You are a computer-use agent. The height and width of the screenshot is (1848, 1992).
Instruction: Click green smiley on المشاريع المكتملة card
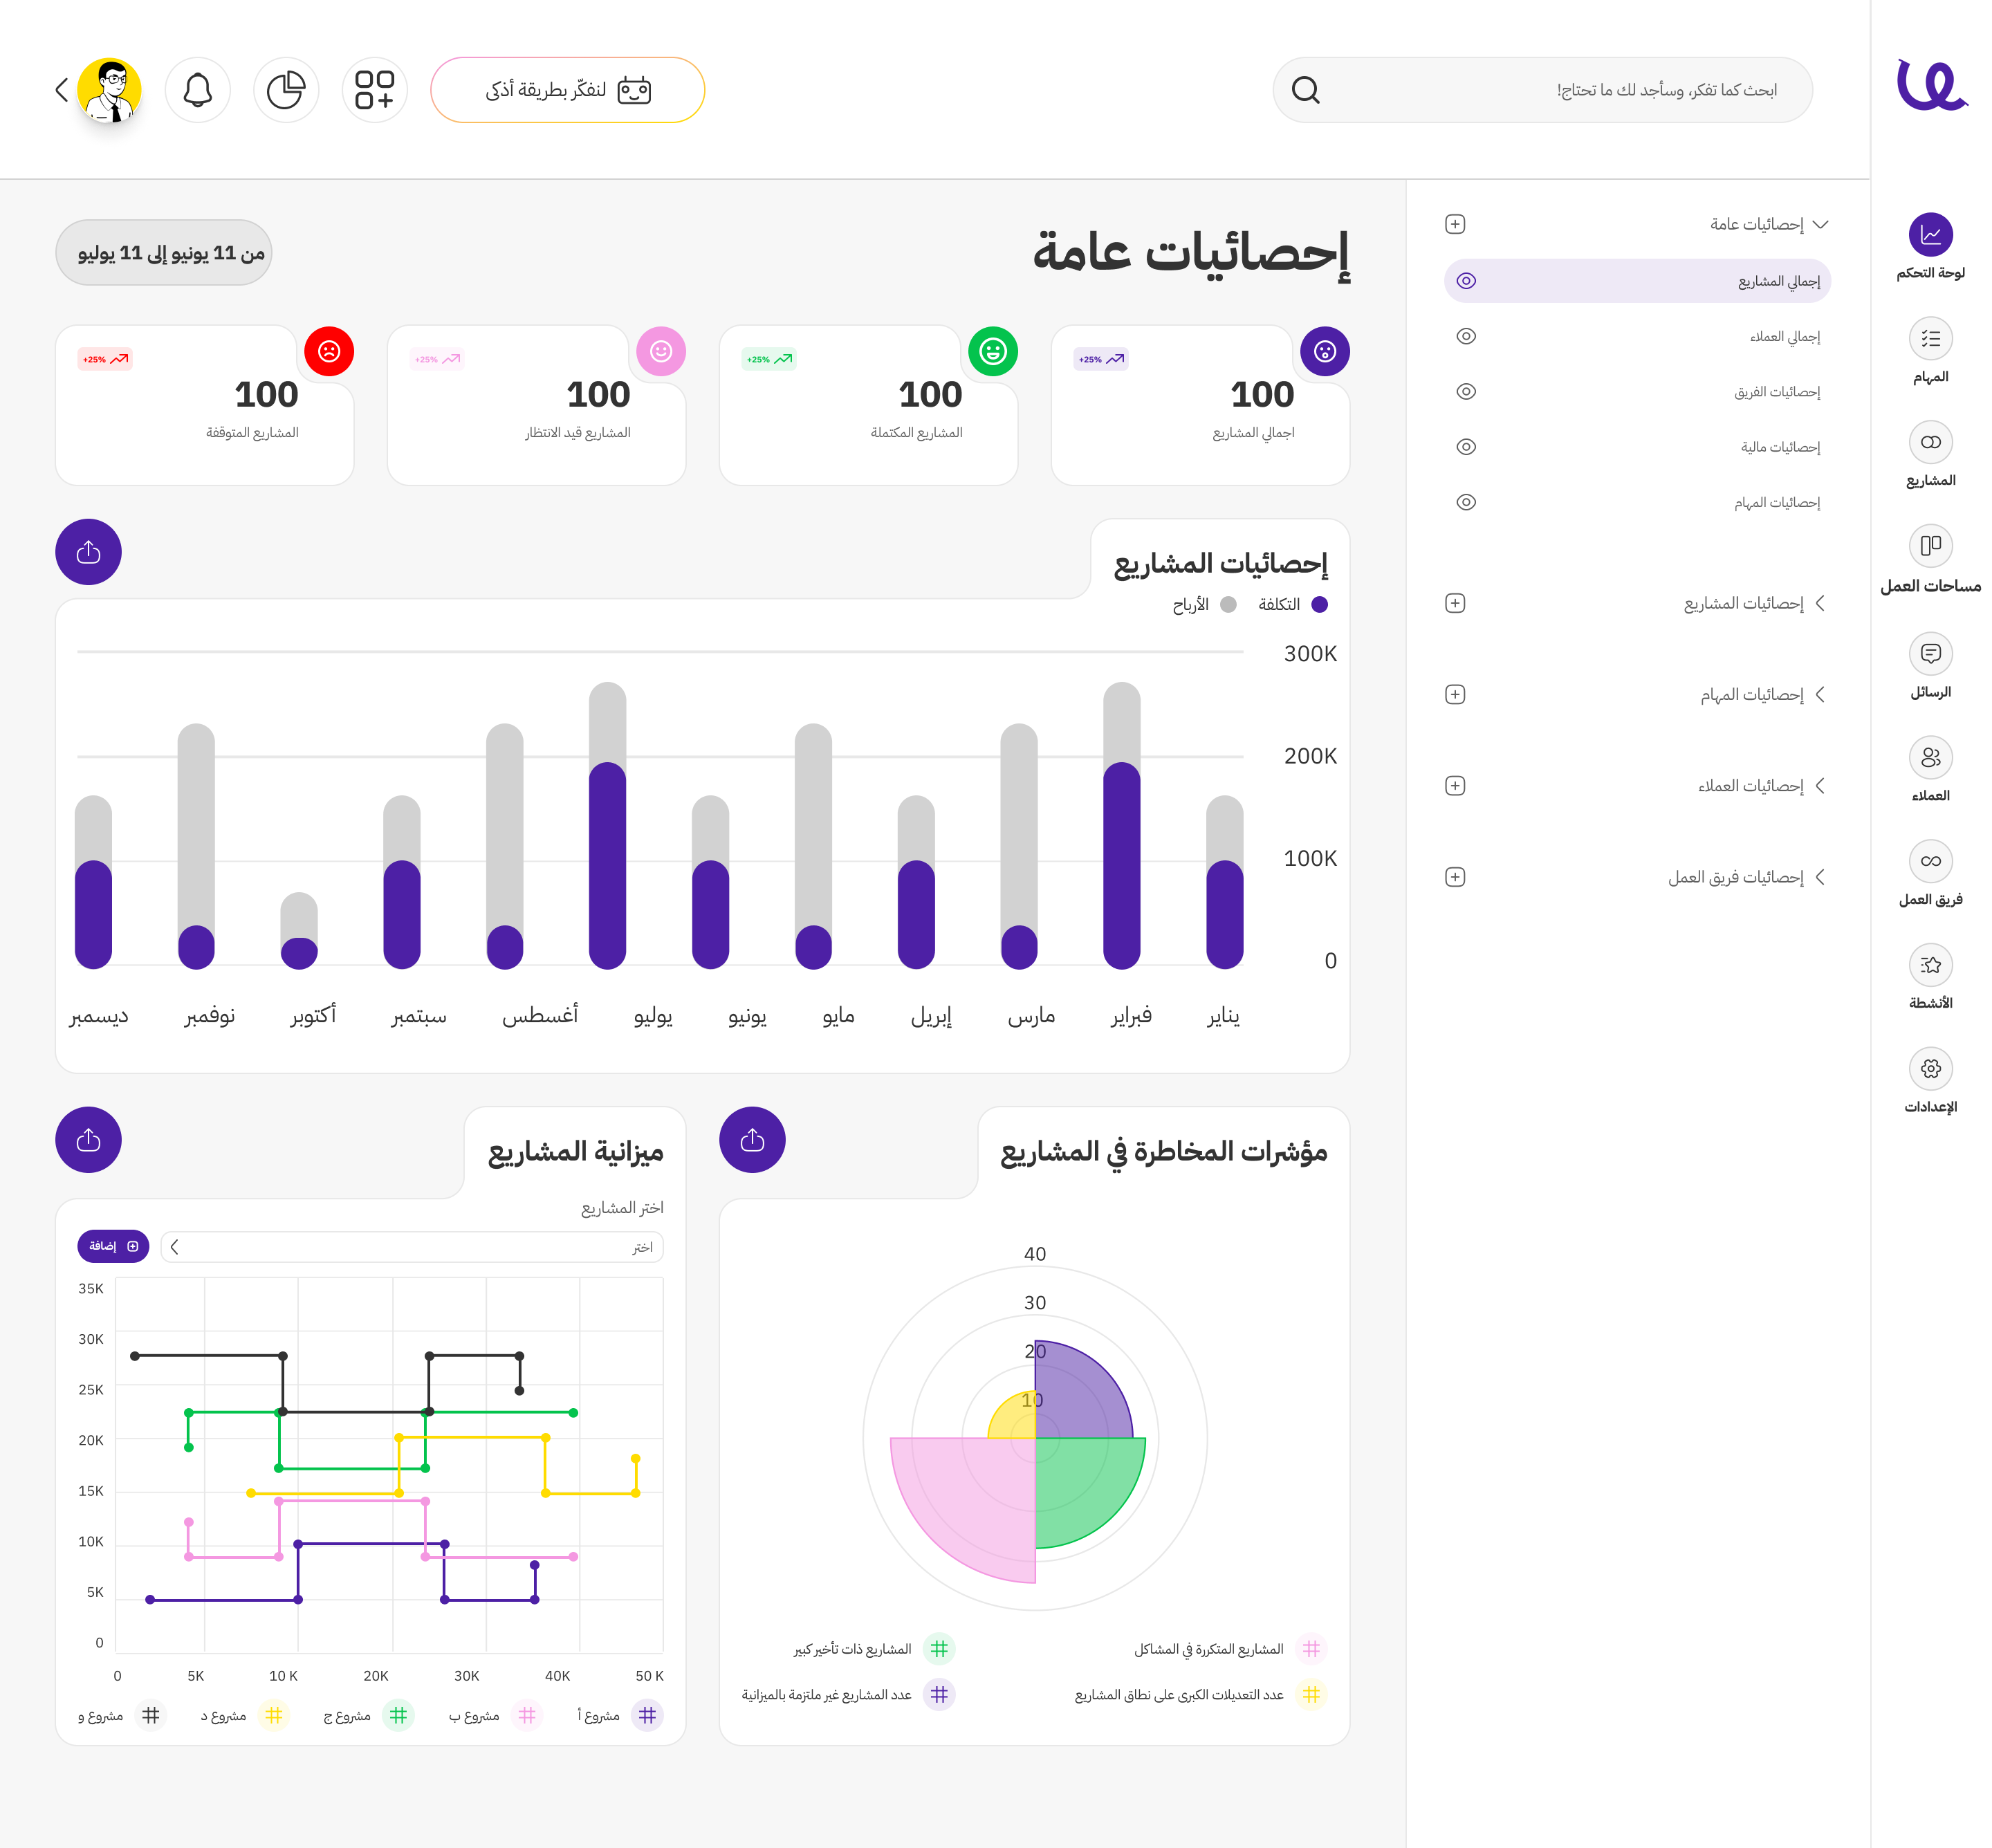(x=993, y=351)
